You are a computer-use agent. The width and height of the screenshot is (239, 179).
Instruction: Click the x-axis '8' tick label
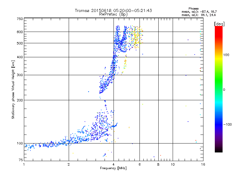[x=158, y=164]
